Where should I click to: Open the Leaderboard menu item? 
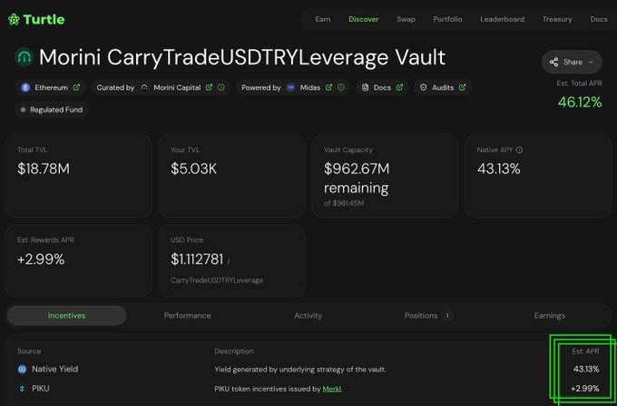pos(502,19)
